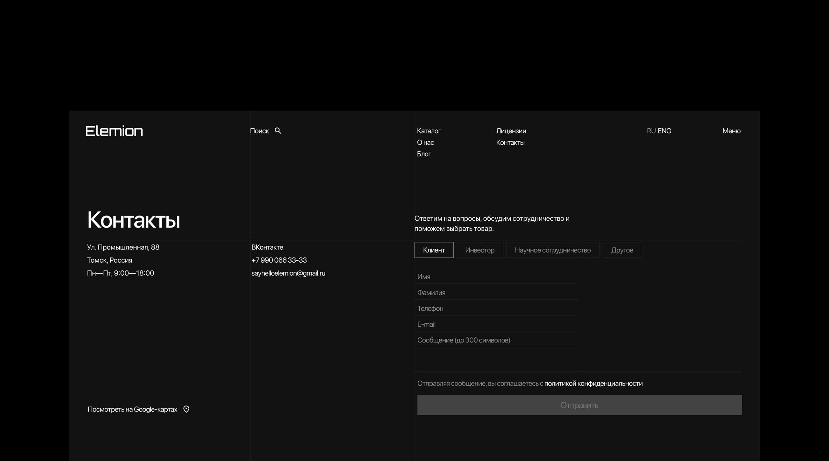829x461 pixels.
Task: Click the Elemion logo
Action: pyautogui.click(x=114, y=131)
